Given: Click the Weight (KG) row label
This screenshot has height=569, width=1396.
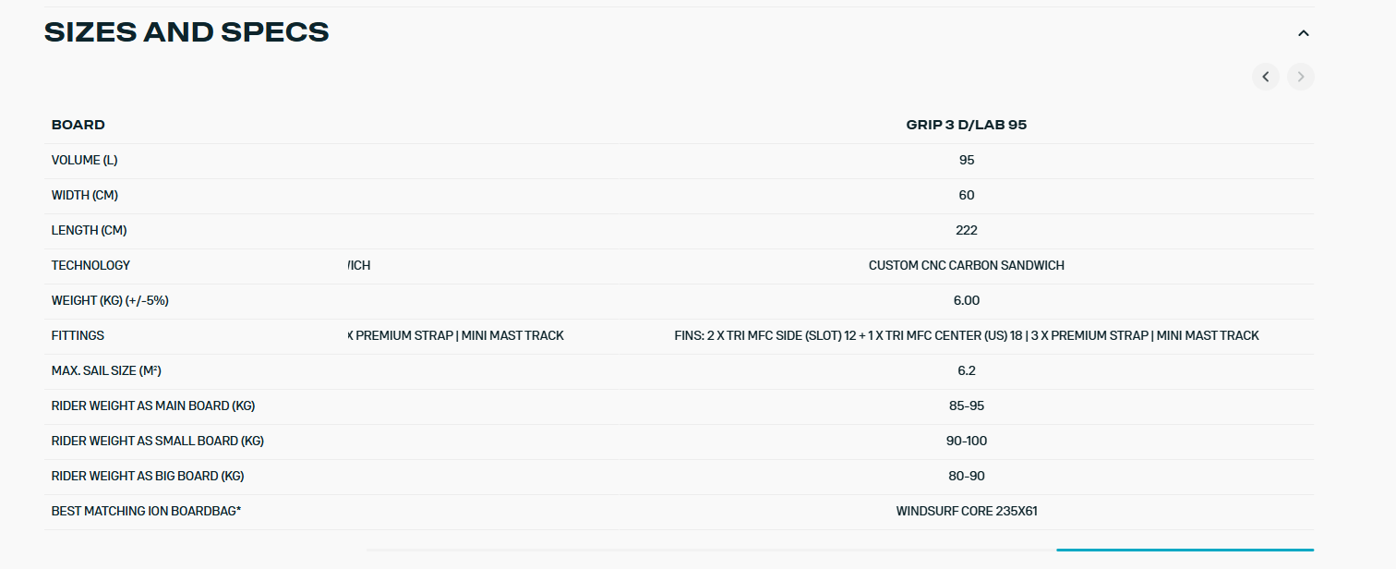Looking at the screenshot, I should pos(110,300).
